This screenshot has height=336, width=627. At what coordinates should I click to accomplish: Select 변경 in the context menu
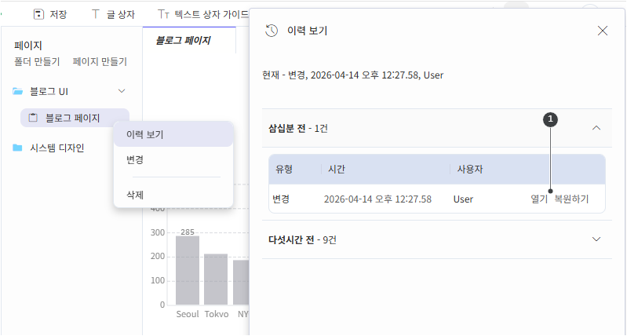[135, 159]
